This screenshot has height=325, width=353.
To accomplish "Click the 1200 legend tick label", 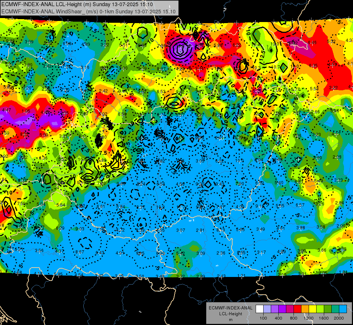I will (x=309, y=318).
